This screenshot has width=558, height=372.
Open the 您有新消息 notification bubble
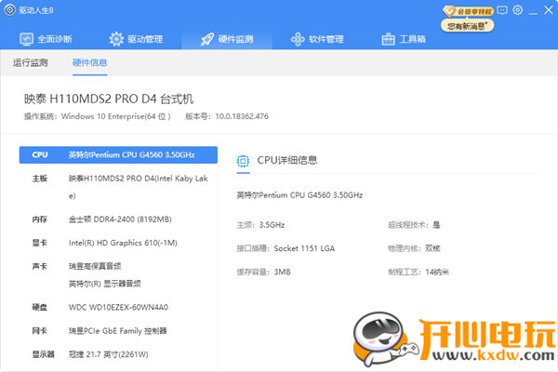pos(467,26)
